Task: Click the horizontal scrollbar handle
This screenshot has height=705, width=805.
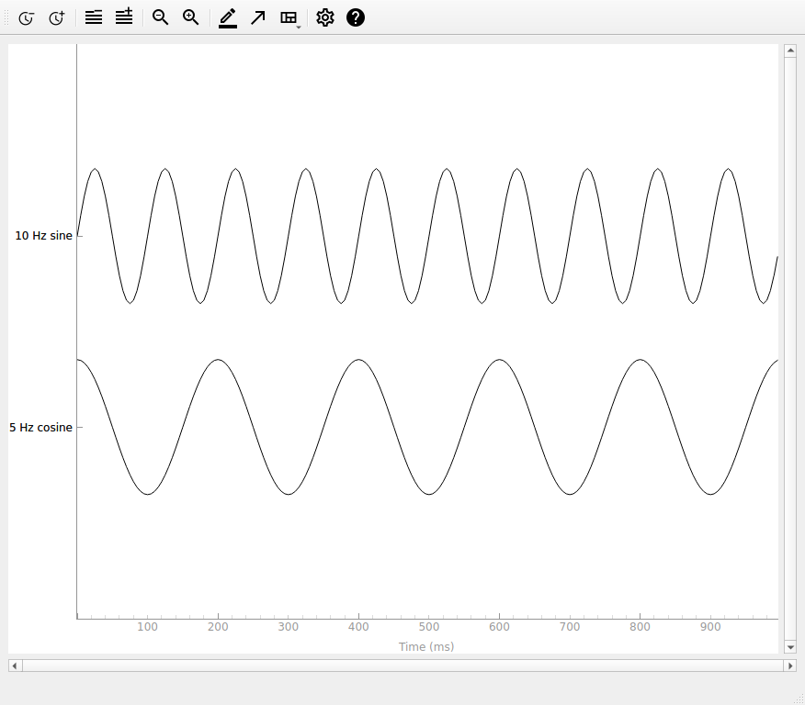Action: pyautogui.click(x=402, y=666)
